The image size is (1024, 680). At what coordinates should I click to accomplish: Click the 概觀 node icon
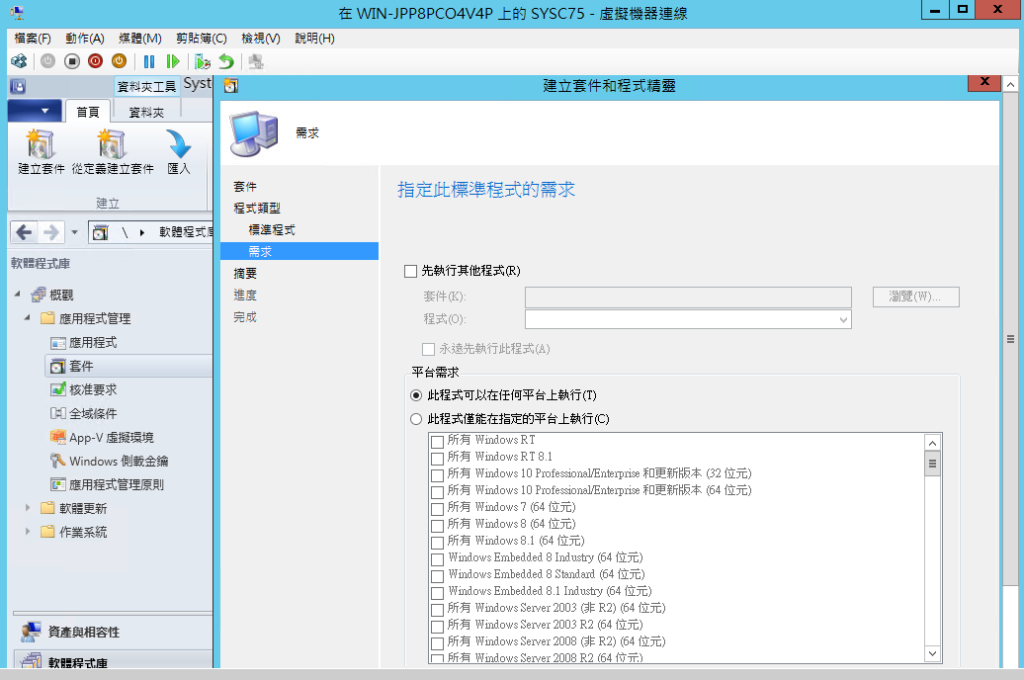[x=39, y=296]
